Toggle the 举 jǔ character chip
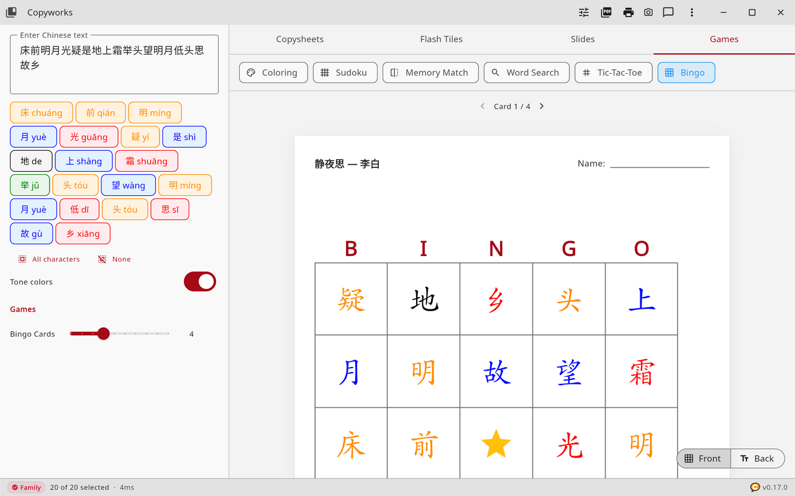 coord(30,185)
